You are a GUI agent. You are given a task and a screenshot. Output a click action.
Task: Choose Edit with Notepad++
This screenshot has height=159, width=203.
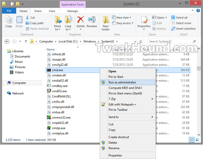(128, 104)
